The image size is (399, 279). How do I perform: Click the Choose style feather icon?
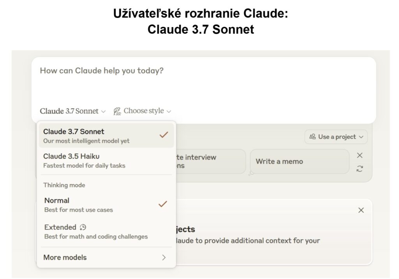click(x=117, y=111)
